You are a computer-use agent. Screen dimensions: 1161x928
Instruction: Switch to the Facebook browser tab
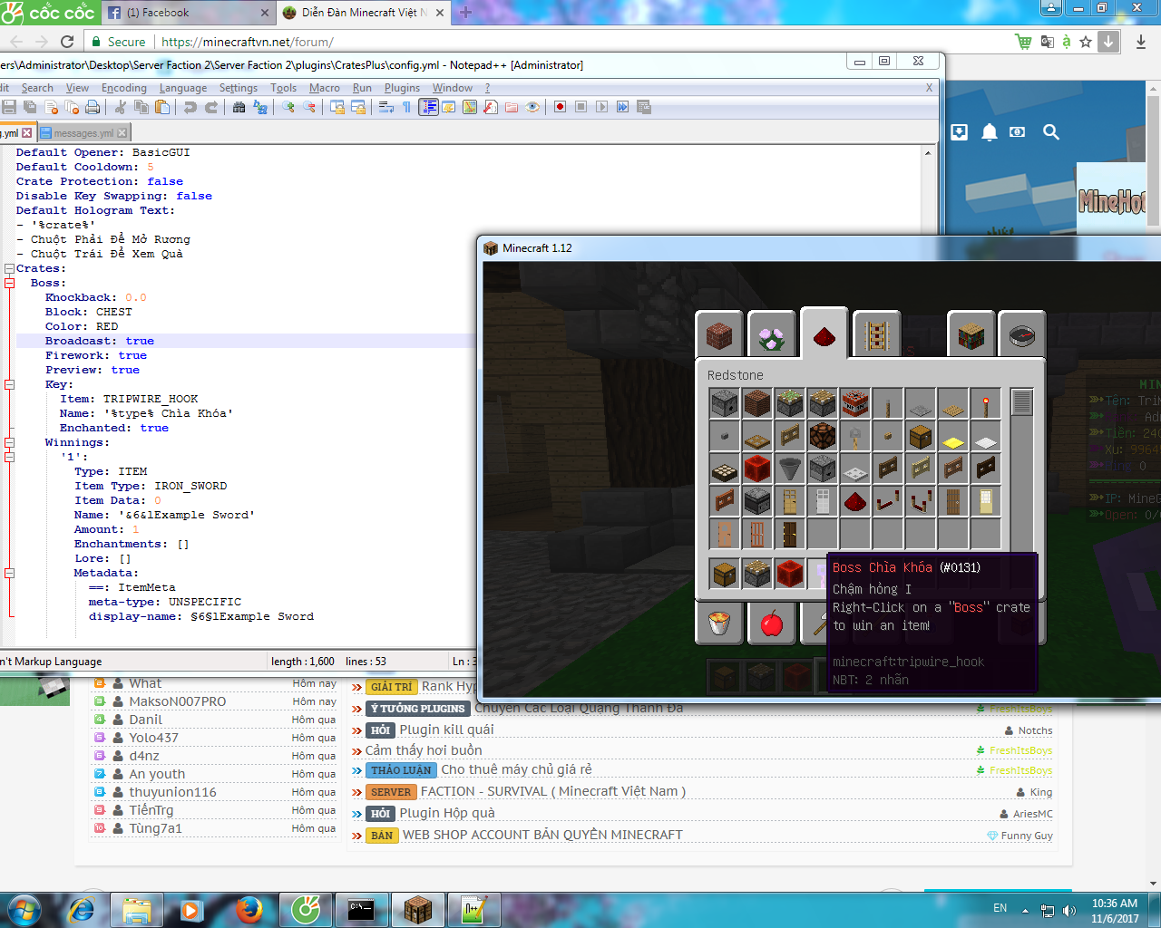188,13
